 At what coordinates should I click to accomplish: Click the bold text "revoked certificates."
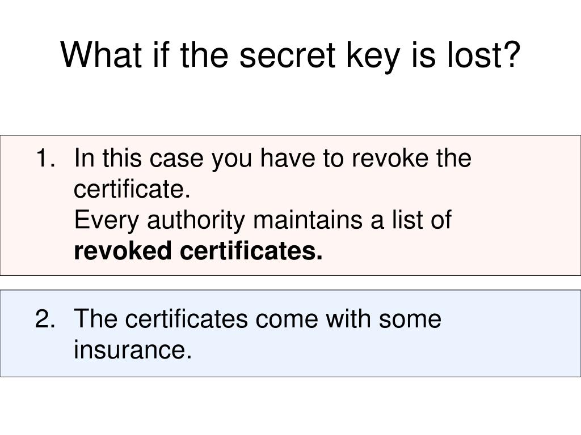[198, 251]
